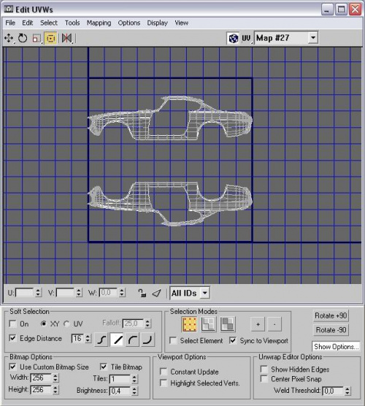Enable Show Hidden Edges option
Image resolution: width=365 pixels, height=406 pixels.
pyautogui.click(x=264, y=369)
